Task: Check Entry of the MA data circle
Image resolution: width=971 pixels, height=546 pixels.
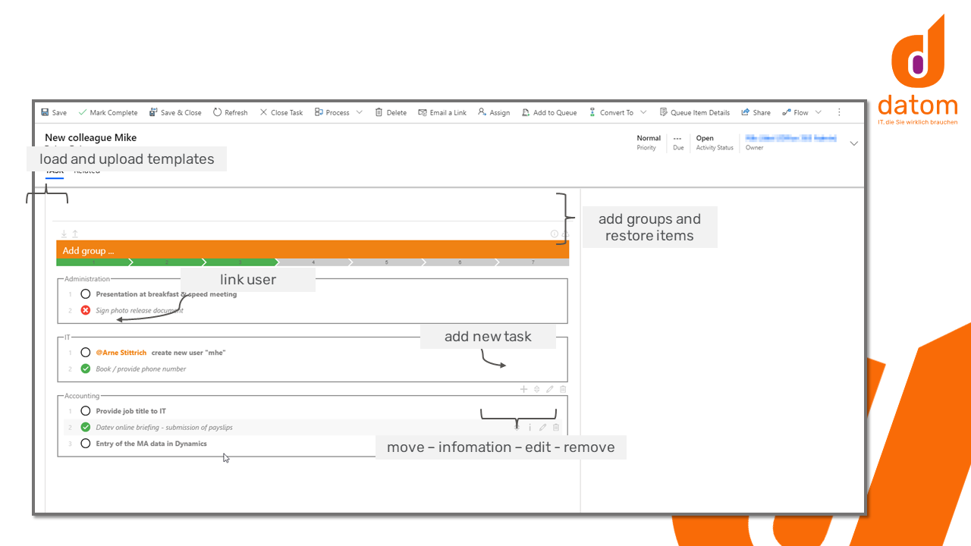Action: coord(86,444)
